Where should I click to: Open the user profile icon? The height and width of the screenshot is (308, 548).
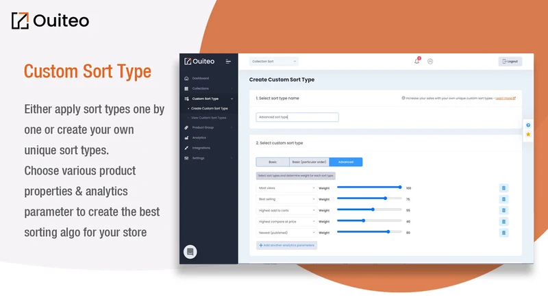pos(430,62)
